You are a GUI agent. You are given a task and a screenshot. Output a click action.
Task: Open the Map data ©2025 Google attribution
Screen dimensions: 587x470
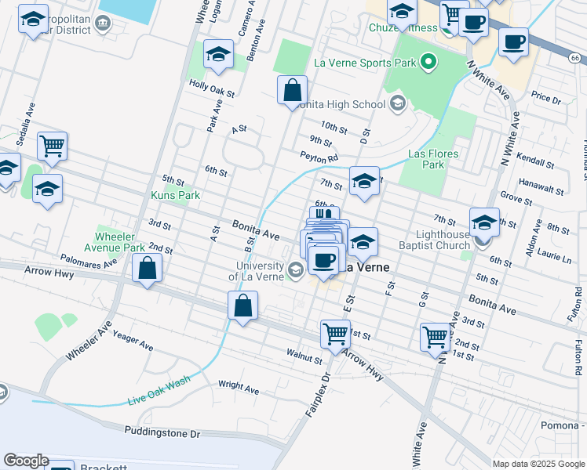tap(538, 464)
